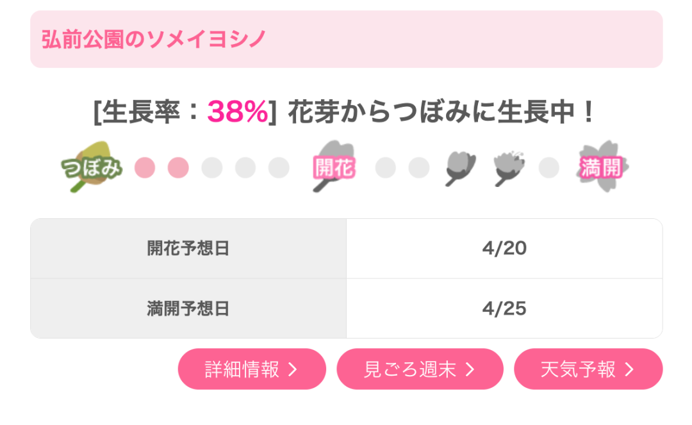Click the 4/20 bloom forecast date
Viewport: 692px width, 425px height.
pyautogui.click(x=504, y=248)
